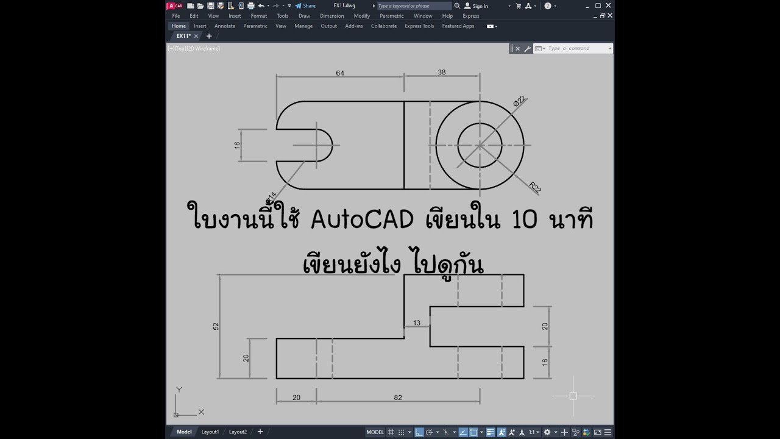
Task: Toggle polar tracking in the status bar
Action: 429,432
